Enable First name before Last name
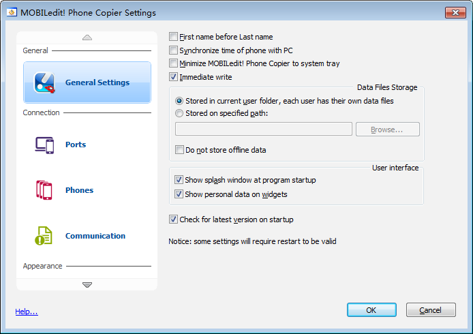473x334 pixels. [x=174, y=37]
